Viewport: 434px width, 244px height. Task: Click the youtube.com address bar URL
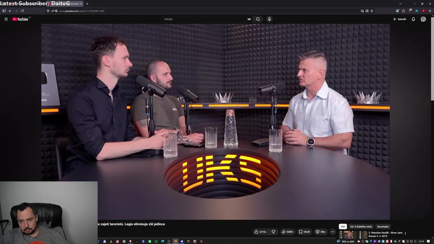[x=82, y=11]
